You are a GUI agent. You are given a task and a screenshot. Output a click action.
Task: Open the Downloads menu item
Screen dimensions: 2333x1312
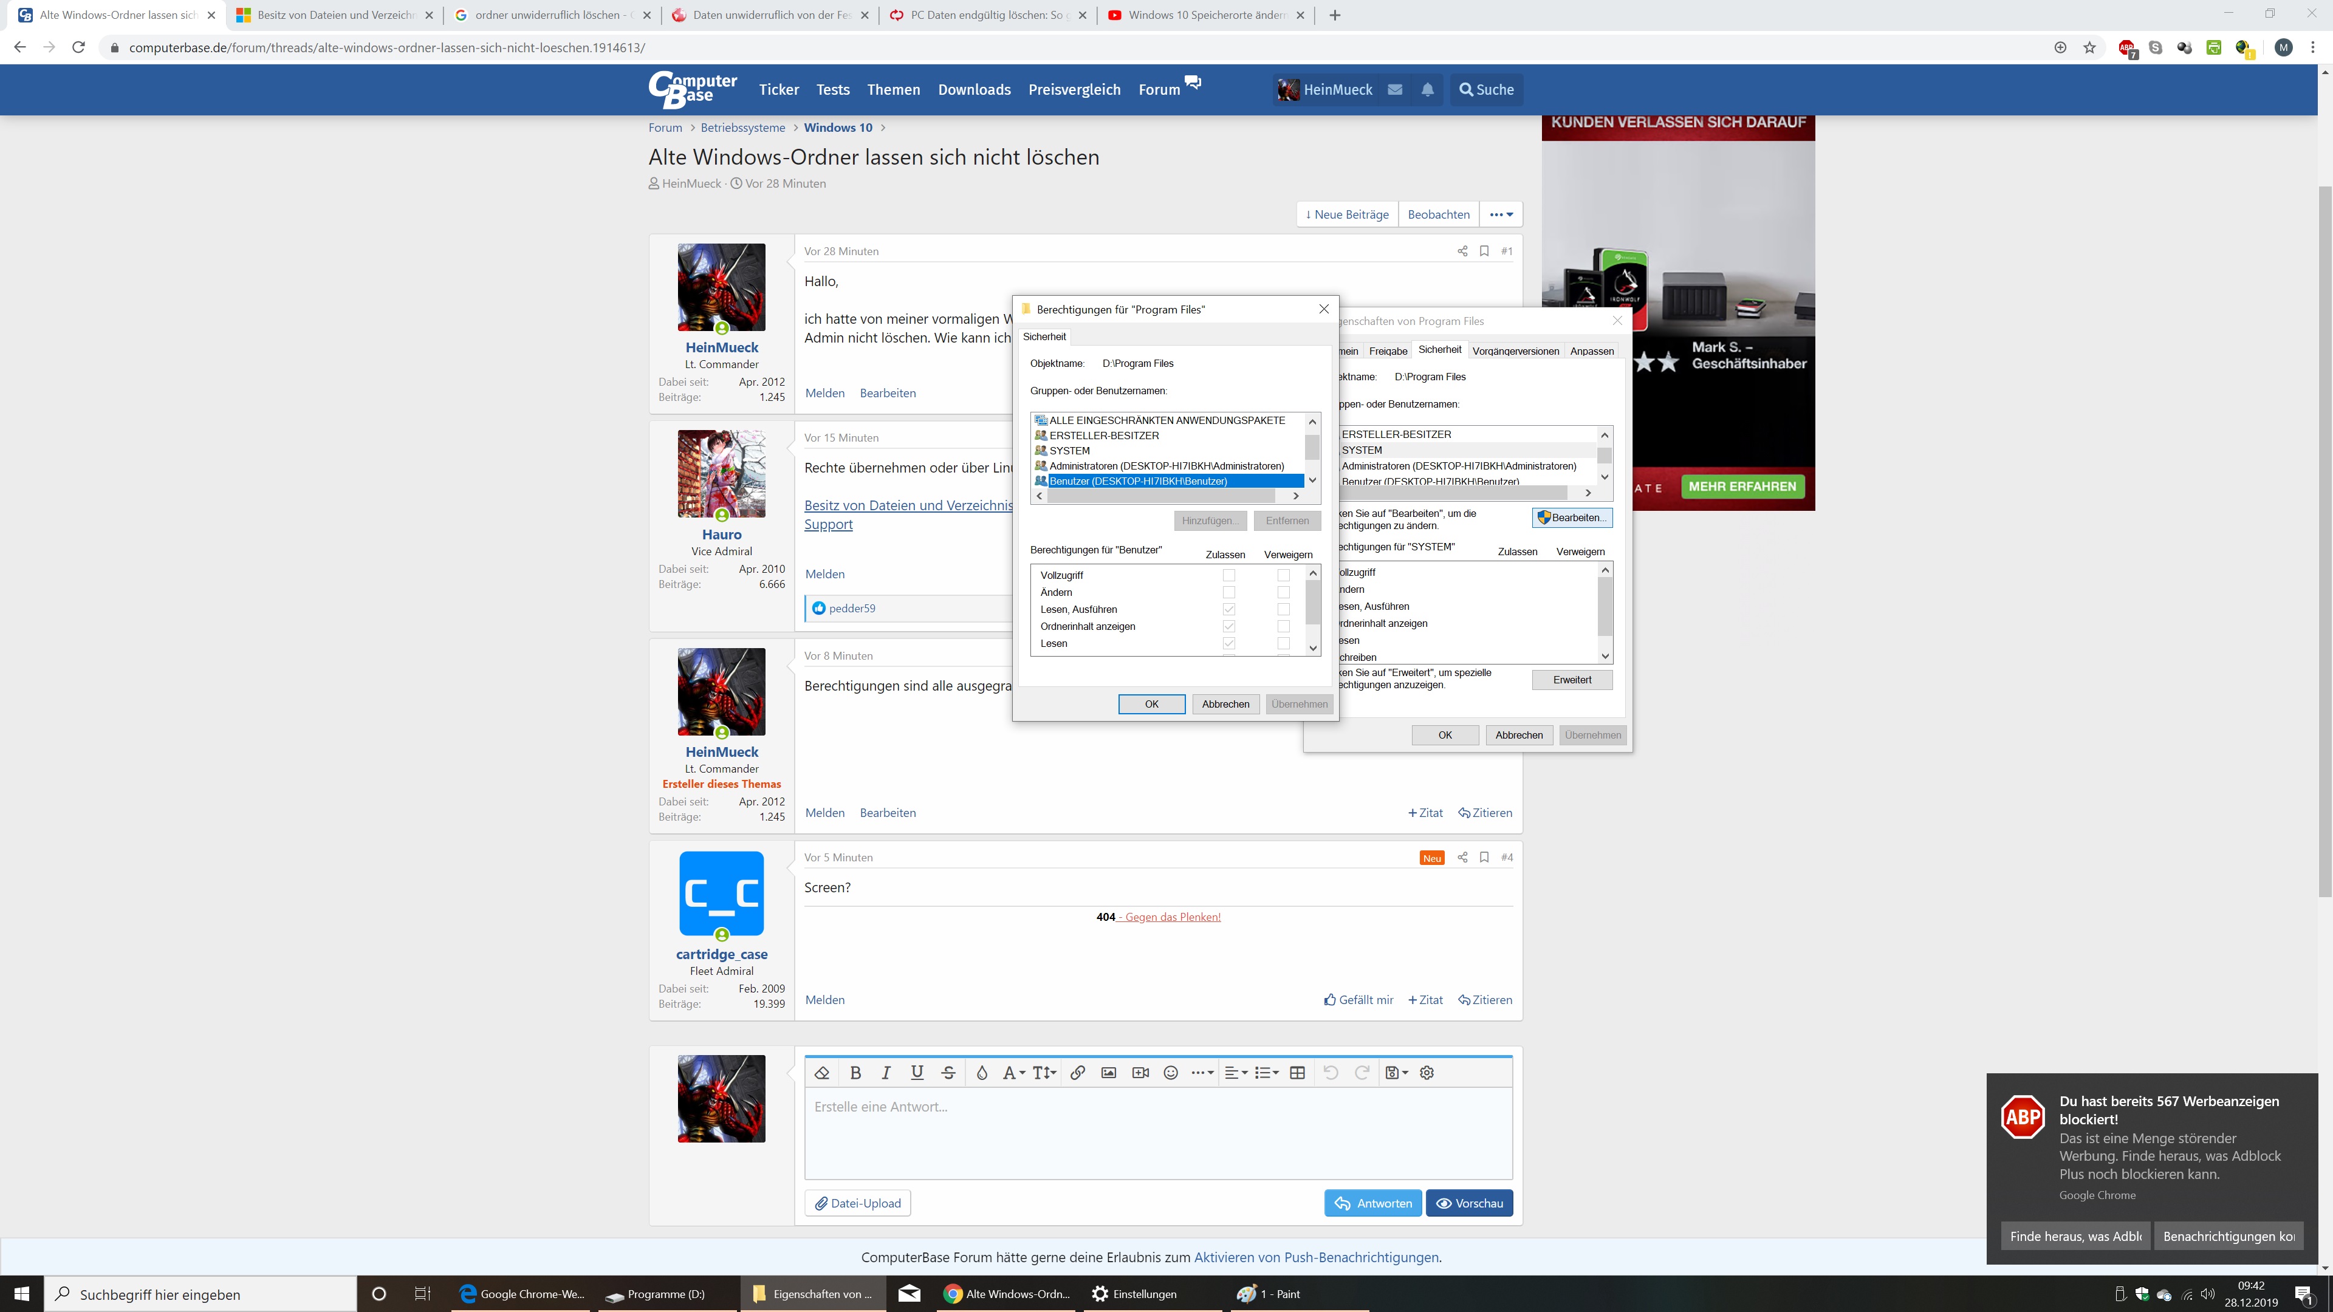973,90
